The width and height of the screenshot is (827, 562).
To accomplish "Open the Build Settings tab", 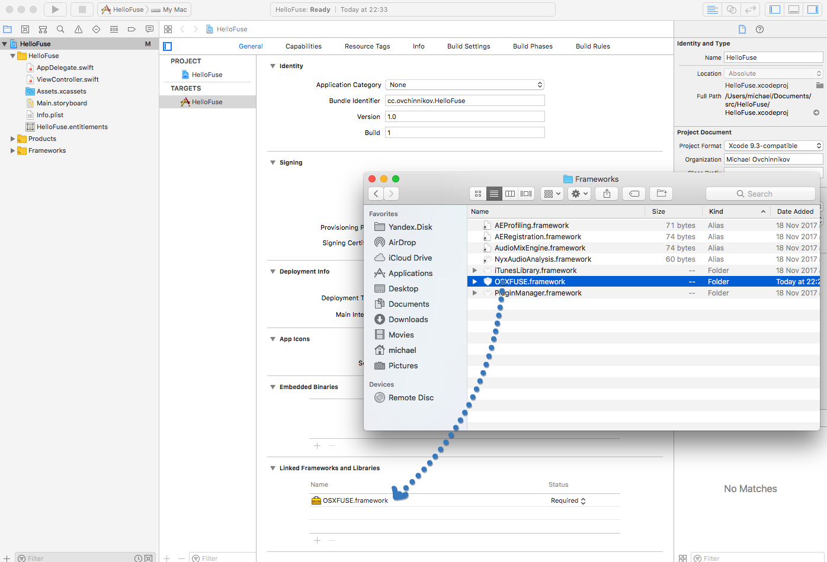I will [x=469, y=46].
